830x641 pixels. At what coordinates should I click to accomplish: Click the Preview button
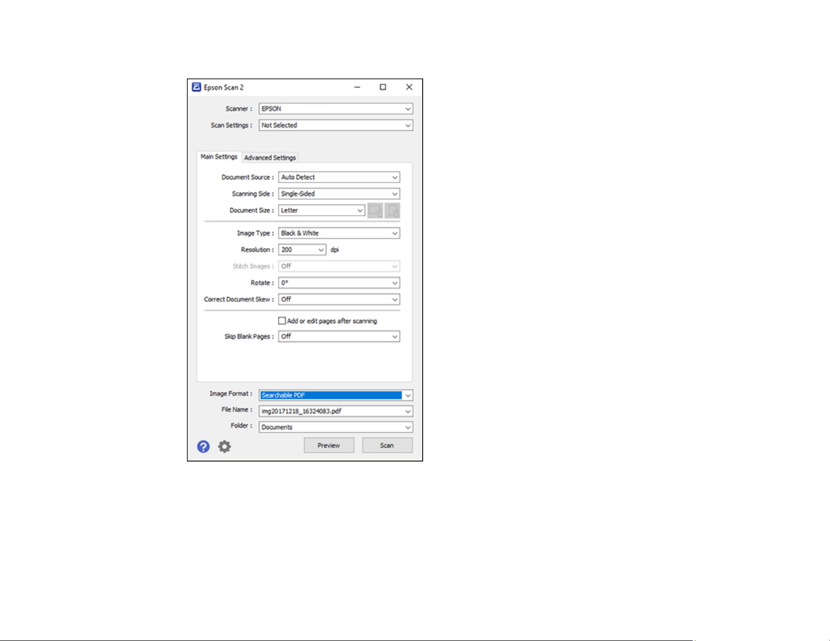[329, 445]
